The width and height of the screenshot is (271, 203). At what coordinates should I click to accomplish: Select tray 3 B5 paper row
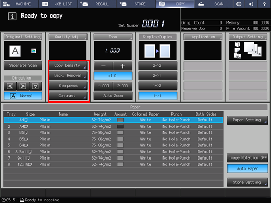click(x=113, y=133)
